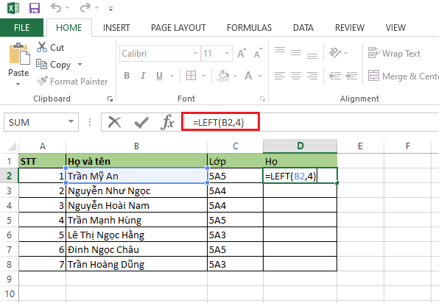
Task: Click the Redo arrow icon
Action: click(85, 7)
